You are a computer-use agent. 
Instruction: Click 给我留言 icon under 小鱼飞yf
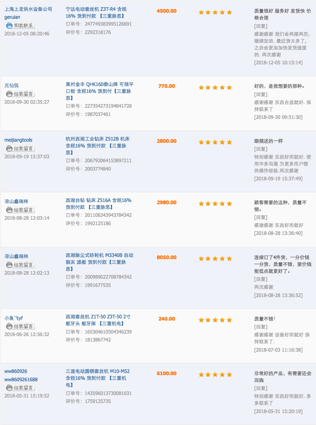20,326
